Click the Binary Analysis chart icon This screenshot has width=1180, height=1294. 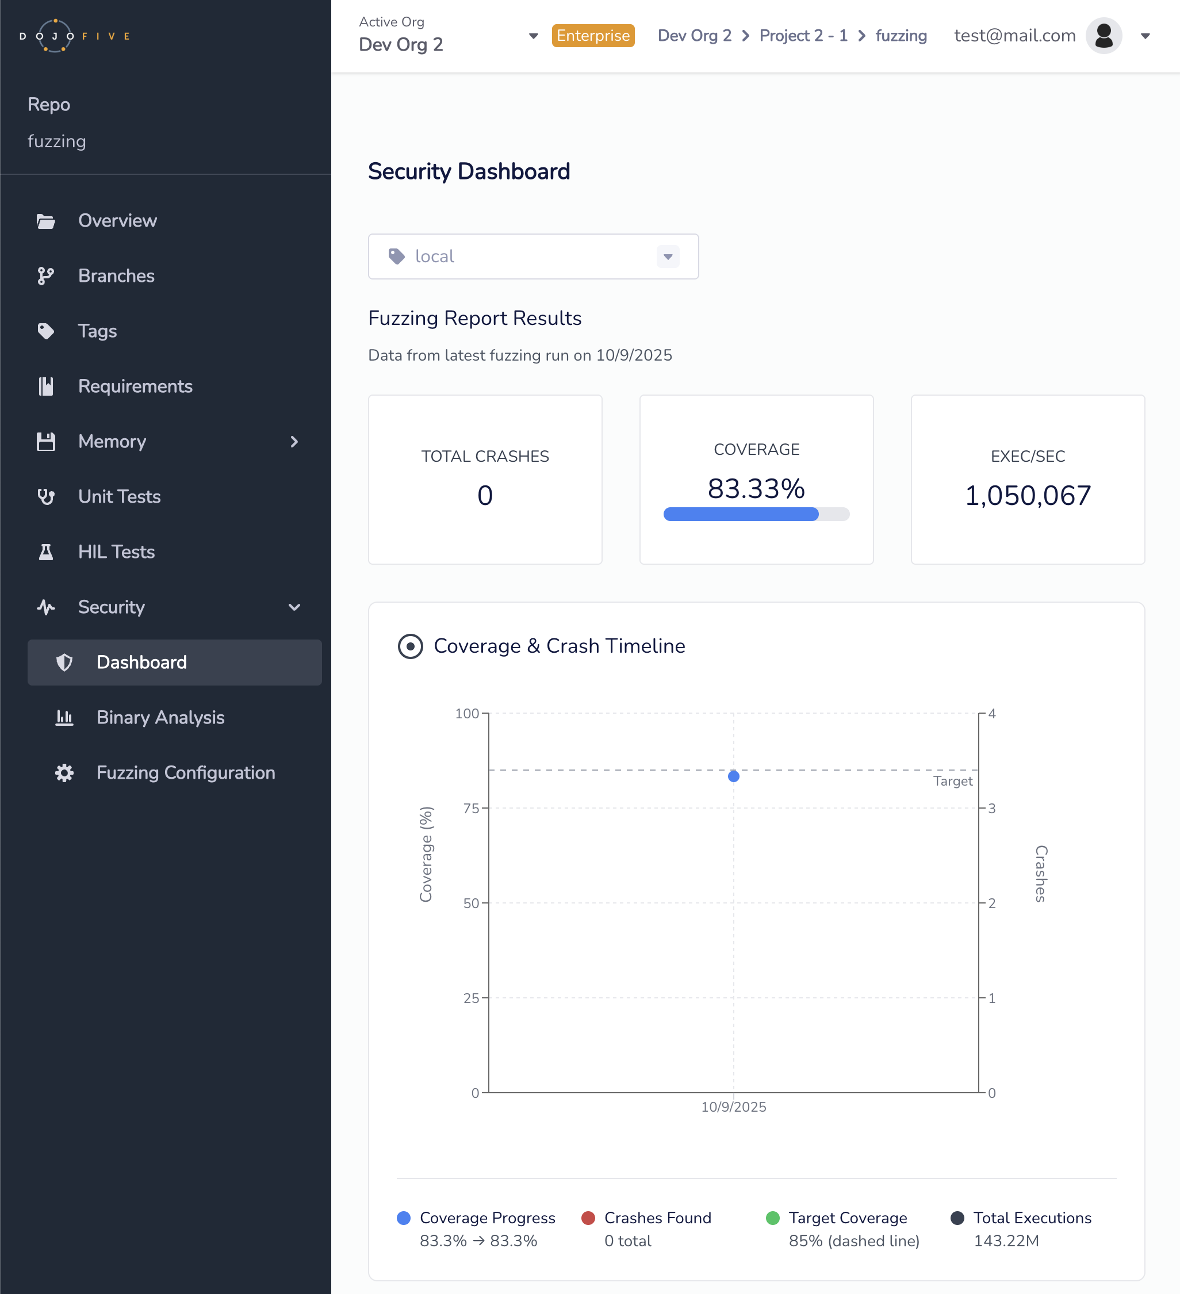tap(64, 718)
